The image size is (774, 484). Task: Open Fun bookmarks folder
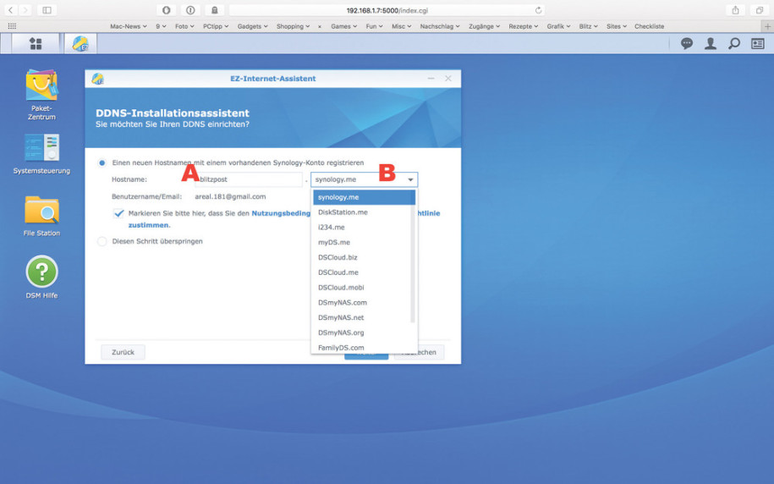point(374,26)
